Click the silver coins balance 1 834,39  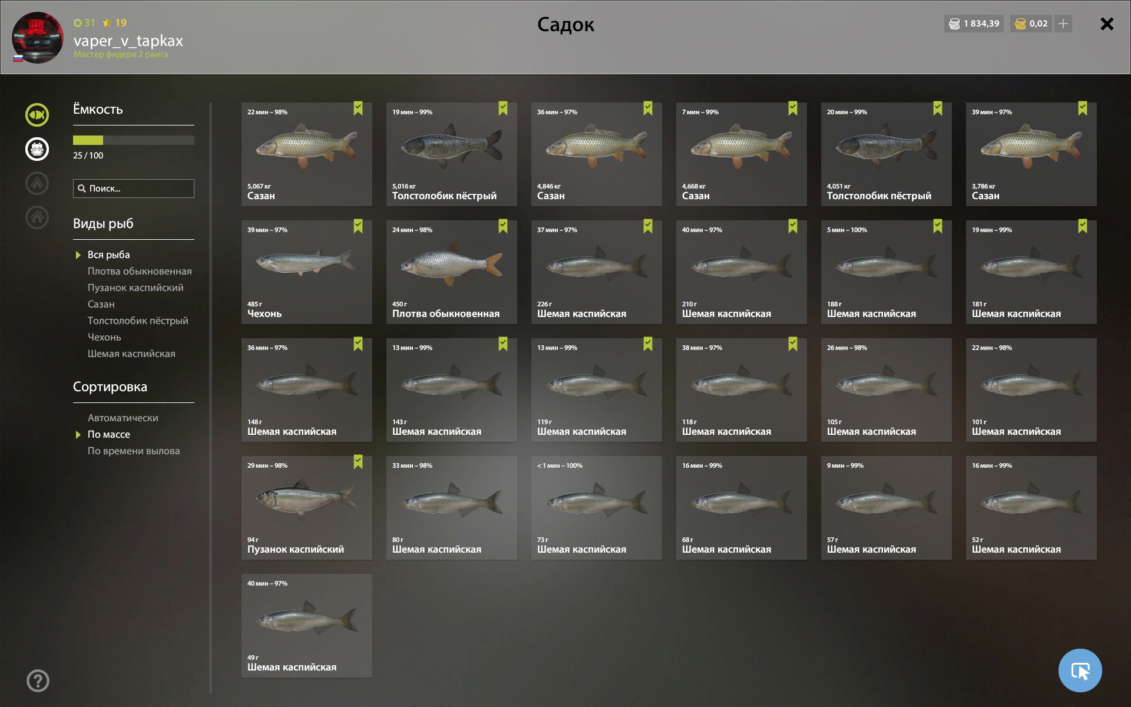pyautogui.click(x=974, y=24)
